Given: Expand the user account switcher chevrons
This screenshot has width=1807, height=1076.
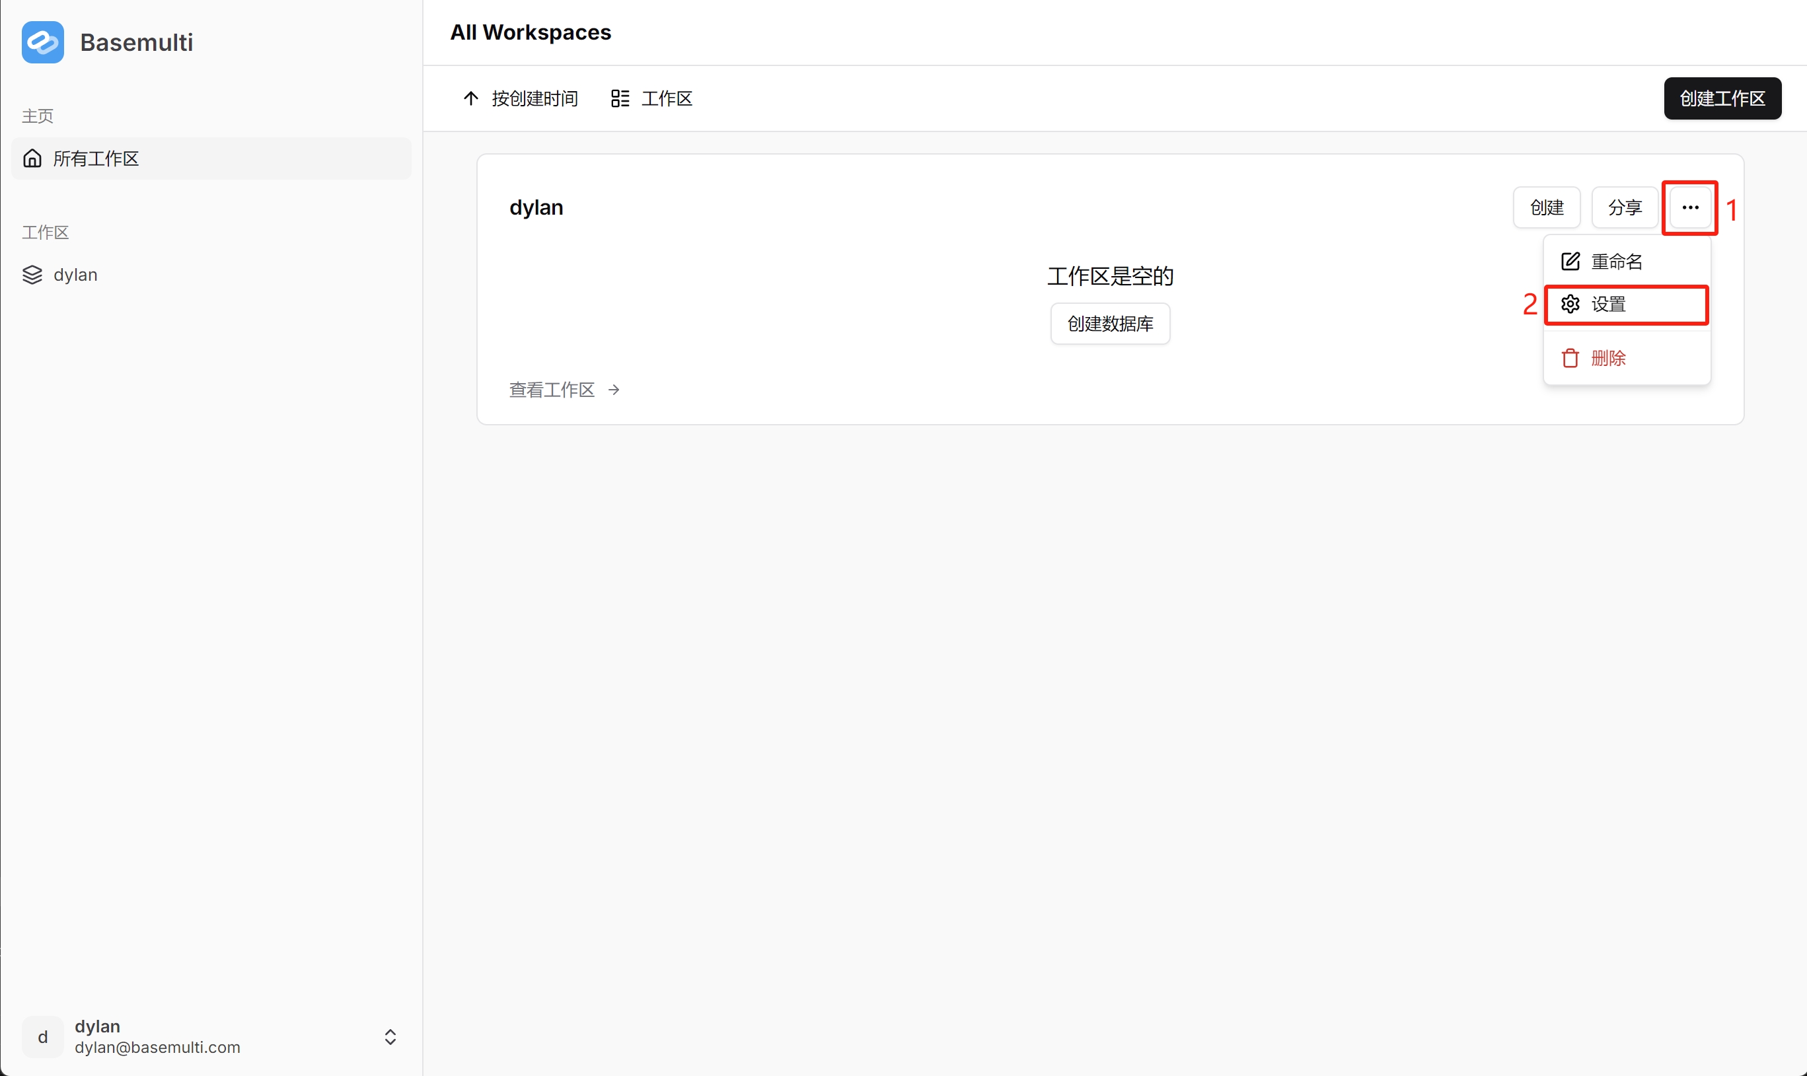Looking at the screenshot, I should pos(390,1037).
